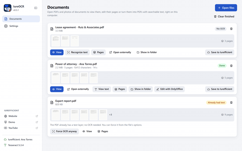Delete Lease agreement with the trash icon

coord(231,29)
